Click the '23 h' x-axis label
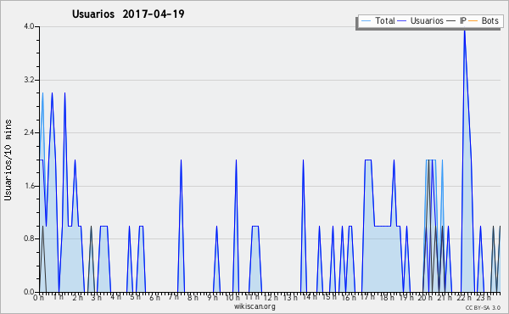Image resolution: width=509 pixels, height=314 pixels. tap(484, 297)
